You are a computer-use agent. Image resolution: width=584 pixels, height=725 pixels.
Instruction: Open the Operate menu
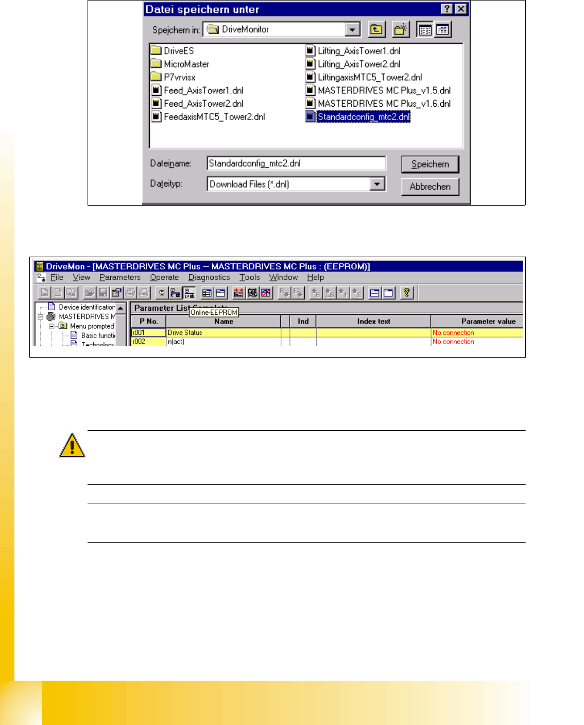[x=164, y=277]
